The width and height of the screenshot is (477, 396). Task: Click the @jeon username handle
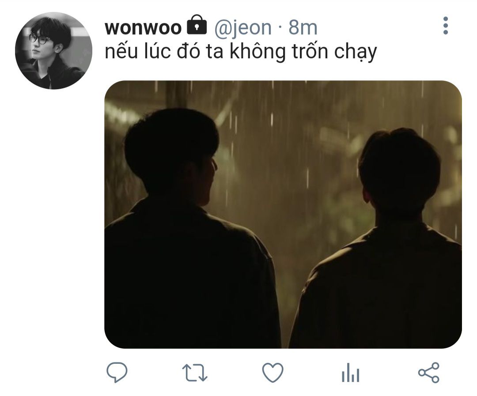click(x=243, y=28)
